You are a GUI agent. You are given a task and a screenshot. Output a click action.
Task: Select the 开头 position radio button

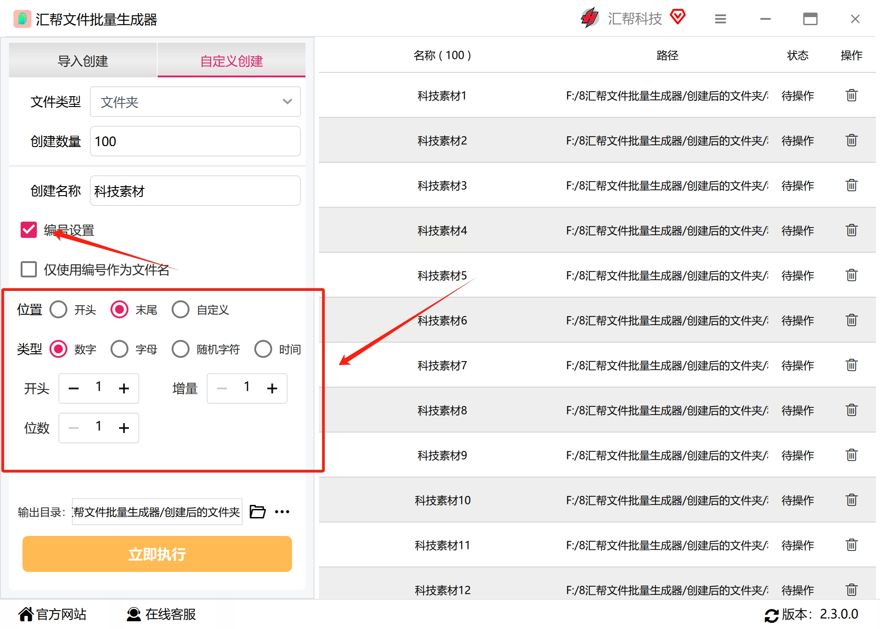[58, 310]
